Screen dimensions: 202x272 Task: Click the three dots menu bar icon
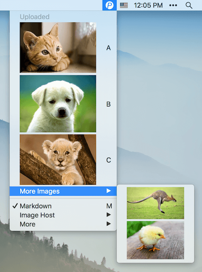173,5
